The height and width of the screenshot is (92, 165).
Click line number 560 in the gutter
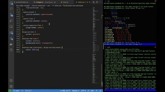(18, 39)
